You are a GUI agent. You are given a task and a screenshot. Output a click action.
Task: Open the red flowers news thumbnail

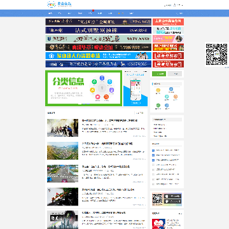tap(62, 197)
